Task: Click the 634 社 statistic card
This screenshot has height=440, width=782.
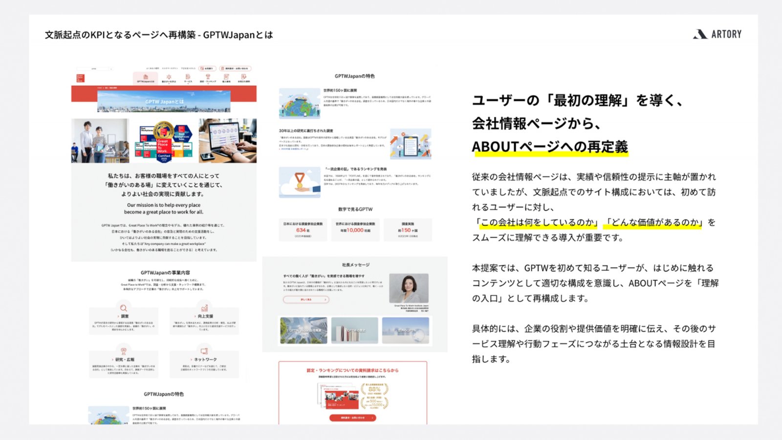Action: (x=303, y=230)
